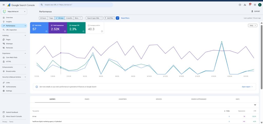Select the 24 hours date range
The width and height of the screenshot is (263, 124).
(x=43, y=18)
